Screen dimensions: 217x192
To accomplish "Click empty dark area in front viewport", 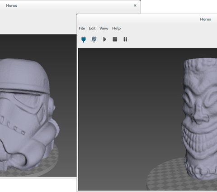I will tap(128, 106).
